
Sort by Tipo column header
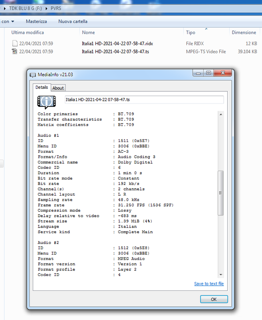pyautogui.click(x=191, y=32)
